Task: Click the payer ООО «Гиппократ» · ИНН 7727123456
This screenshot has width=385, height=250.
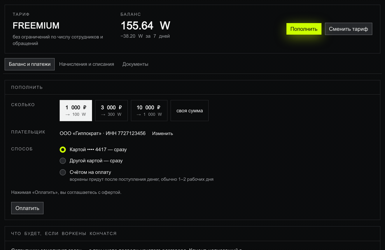Action: pyautogui.click(x=103, y=133)
